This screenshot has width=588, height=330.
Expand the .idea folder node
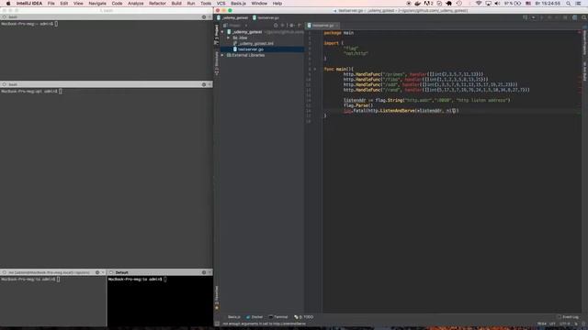click(x=229, y=38)
